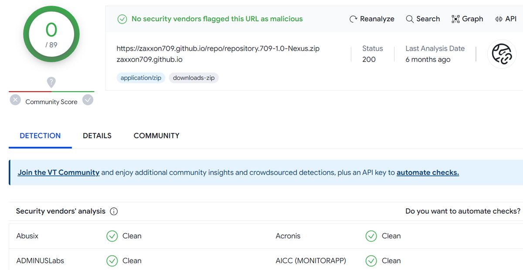The width and height of the screenshot is (523, 270).
Task: Click the Abusix vendor name
Action: click(27, 236)
